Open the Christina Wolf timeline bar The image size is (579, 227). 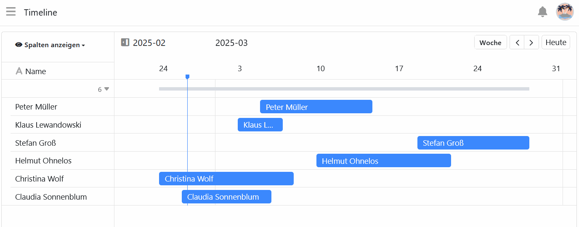pos(226,179)
